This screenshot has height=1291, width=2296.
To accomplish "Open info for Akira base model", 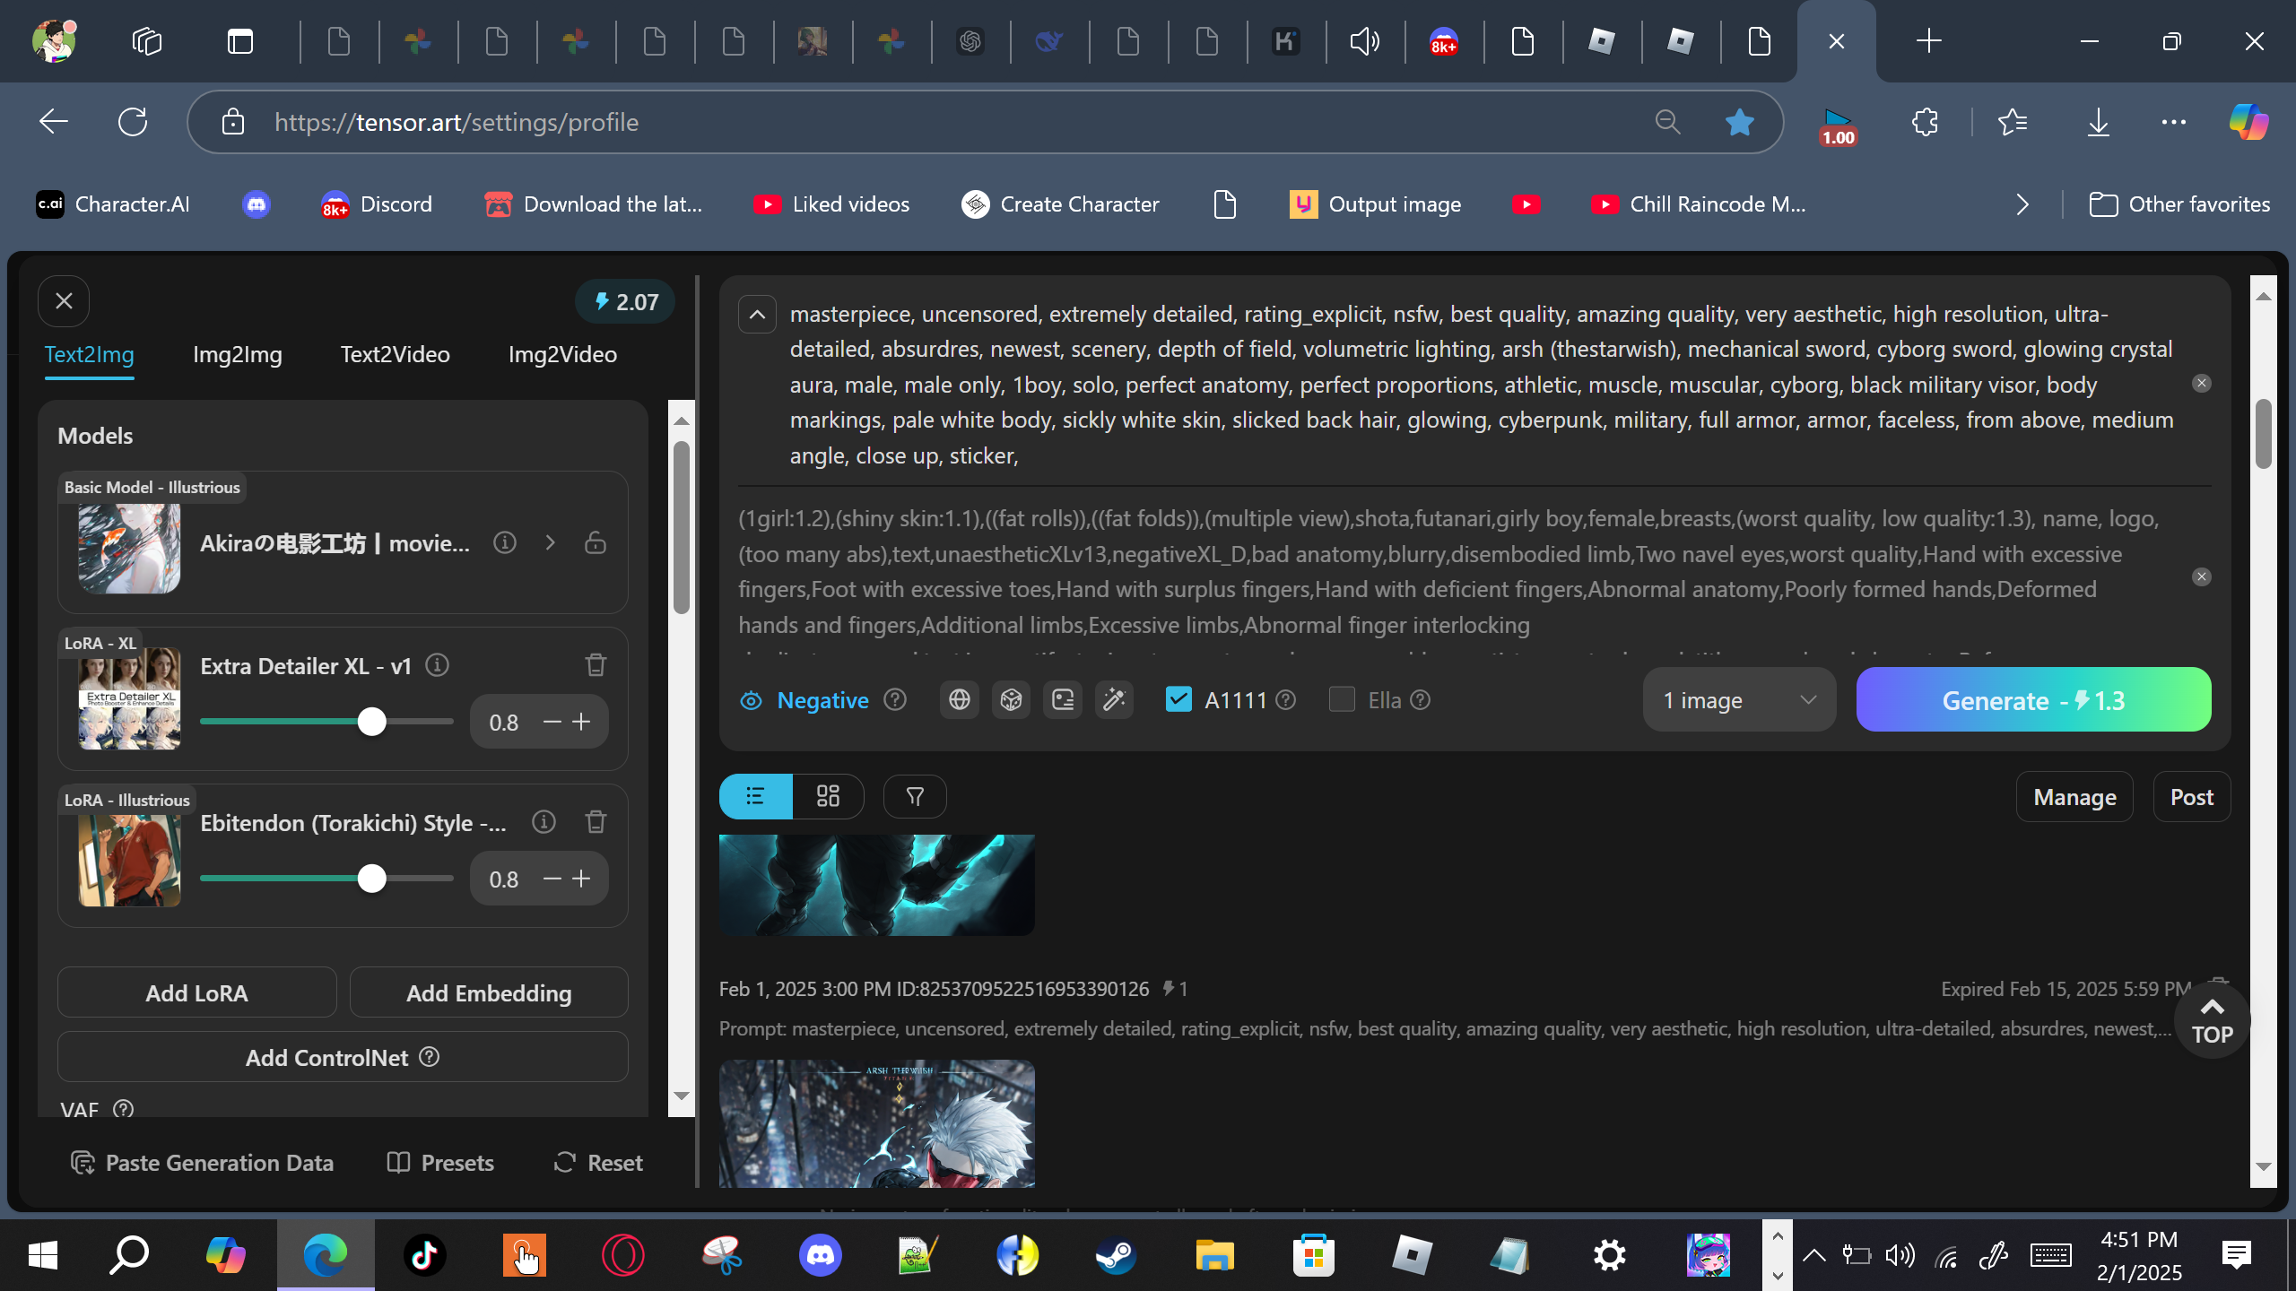I will [505, 542].
